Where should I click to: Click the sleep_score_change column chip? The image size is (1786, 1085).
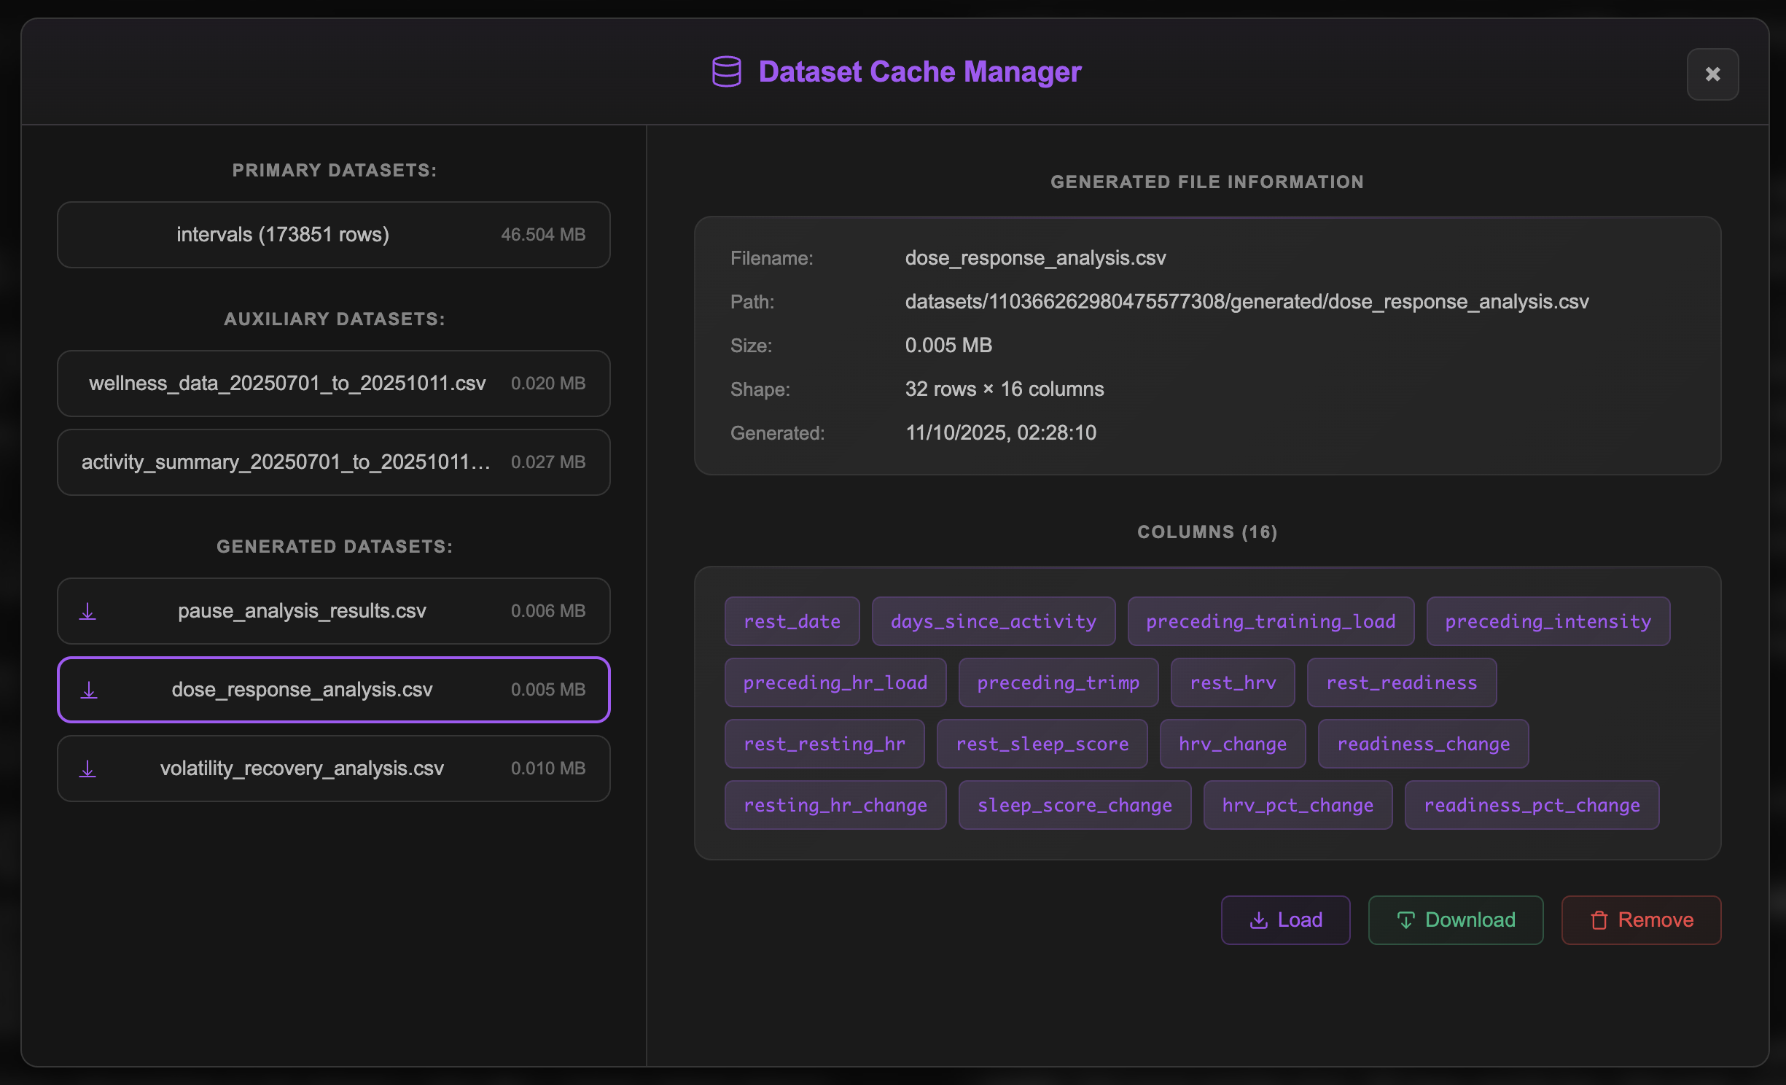[x=1075, y=805]
